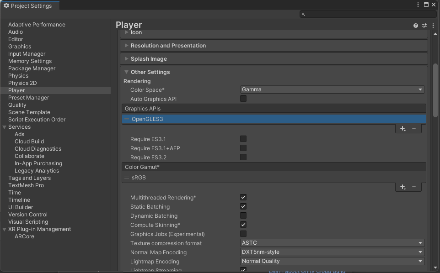Image resolution: width=440 pixels, height=273 pixels.
Task: Select OpenGLES3 in Graphics APIs list
Action: pos(274,119)
